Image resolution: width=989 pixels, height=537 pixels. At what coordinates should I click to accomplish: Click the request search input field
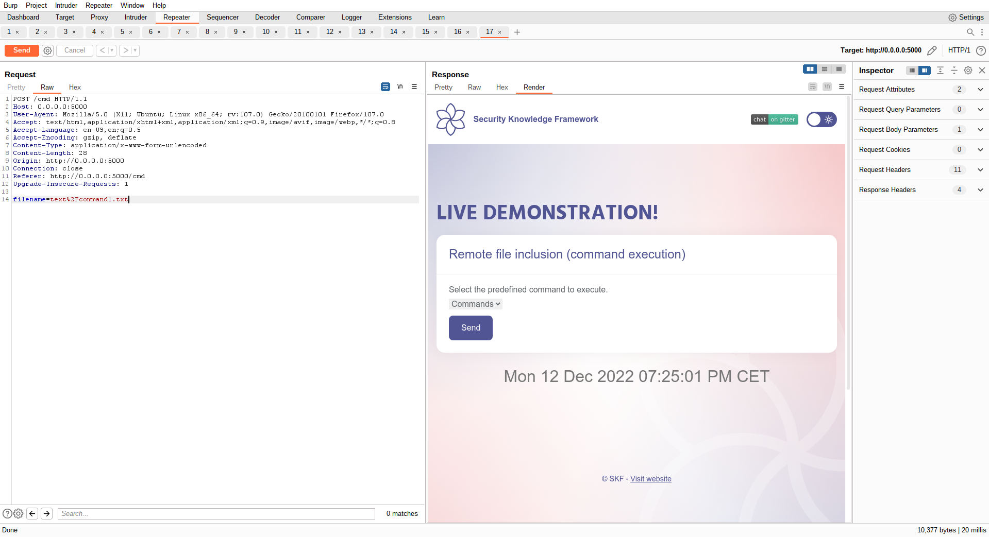[216, 513]
